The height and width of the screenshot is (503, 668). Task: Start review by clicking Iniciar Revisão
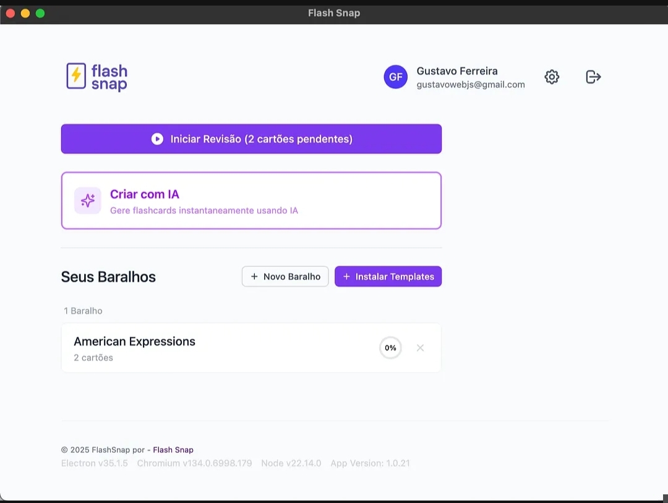[251, 139]
